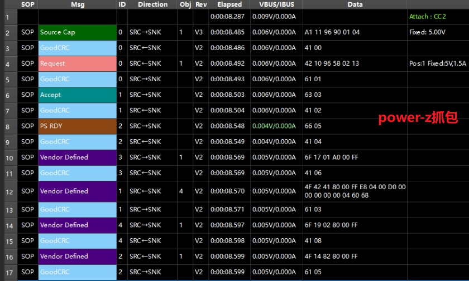Select Vendor Defined message in row 12
Screen dimensions: 469x281
pos(77,191)
